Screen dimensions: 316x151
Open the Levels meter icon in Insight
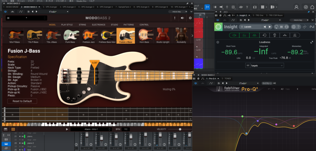tap(244, 35)
